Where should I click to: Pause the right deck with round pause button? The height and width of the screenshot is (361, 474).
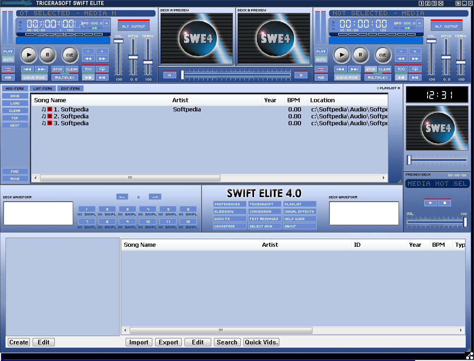click(361, 55)
